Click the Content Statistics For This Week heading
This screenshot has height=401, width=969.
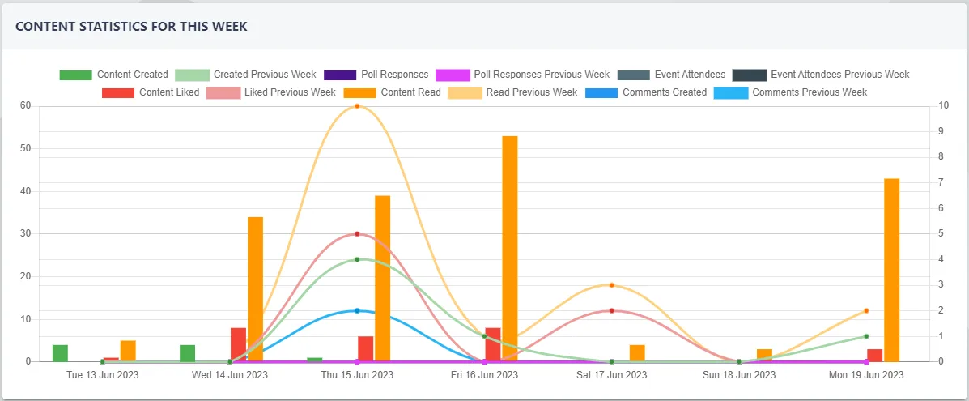coord(132,26)
